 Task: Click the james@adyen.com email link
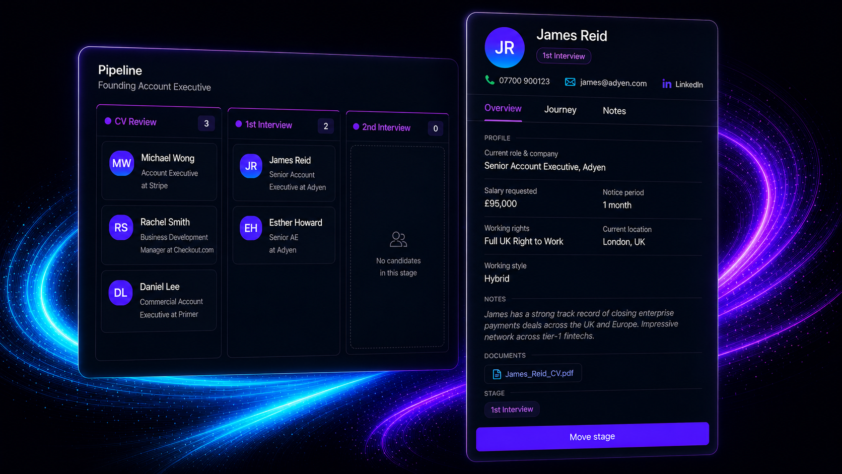613,83
